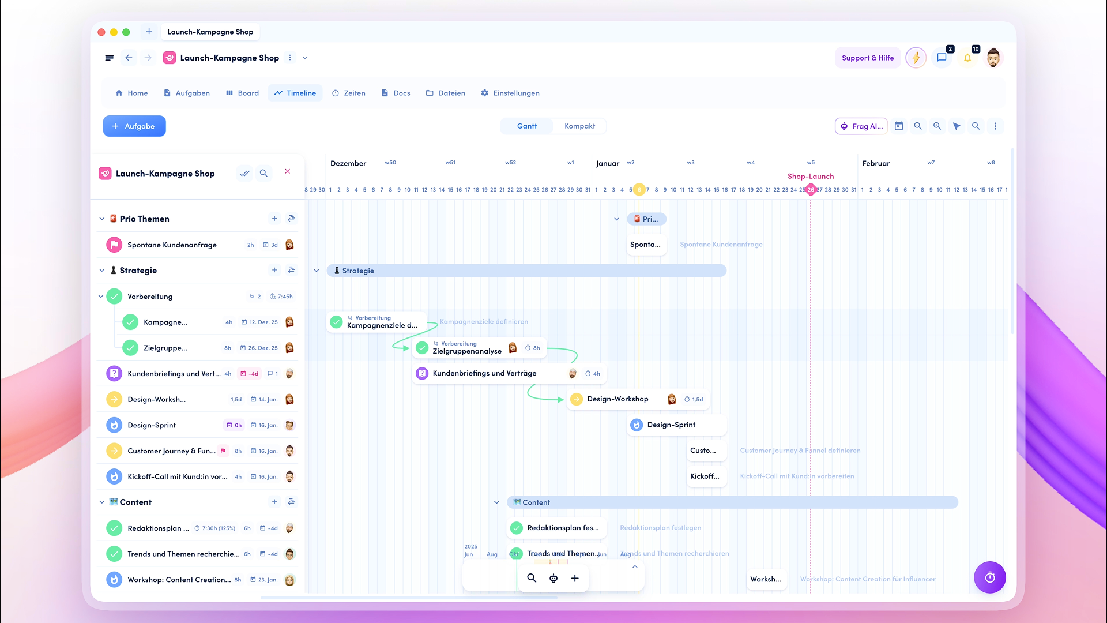Jump to today using the calendar icon
This screenshot has width=1107, height=623.
click(x=899, y=126)
